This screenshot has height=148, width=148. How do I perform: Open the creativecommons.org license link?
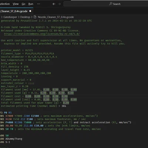tap(42, 34)
